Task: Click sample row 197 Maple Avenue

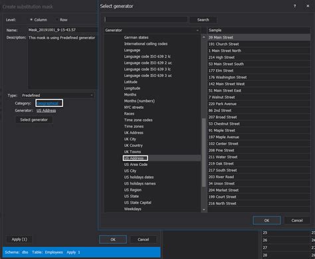Action: pyautogui.click(x=259, y=137)
